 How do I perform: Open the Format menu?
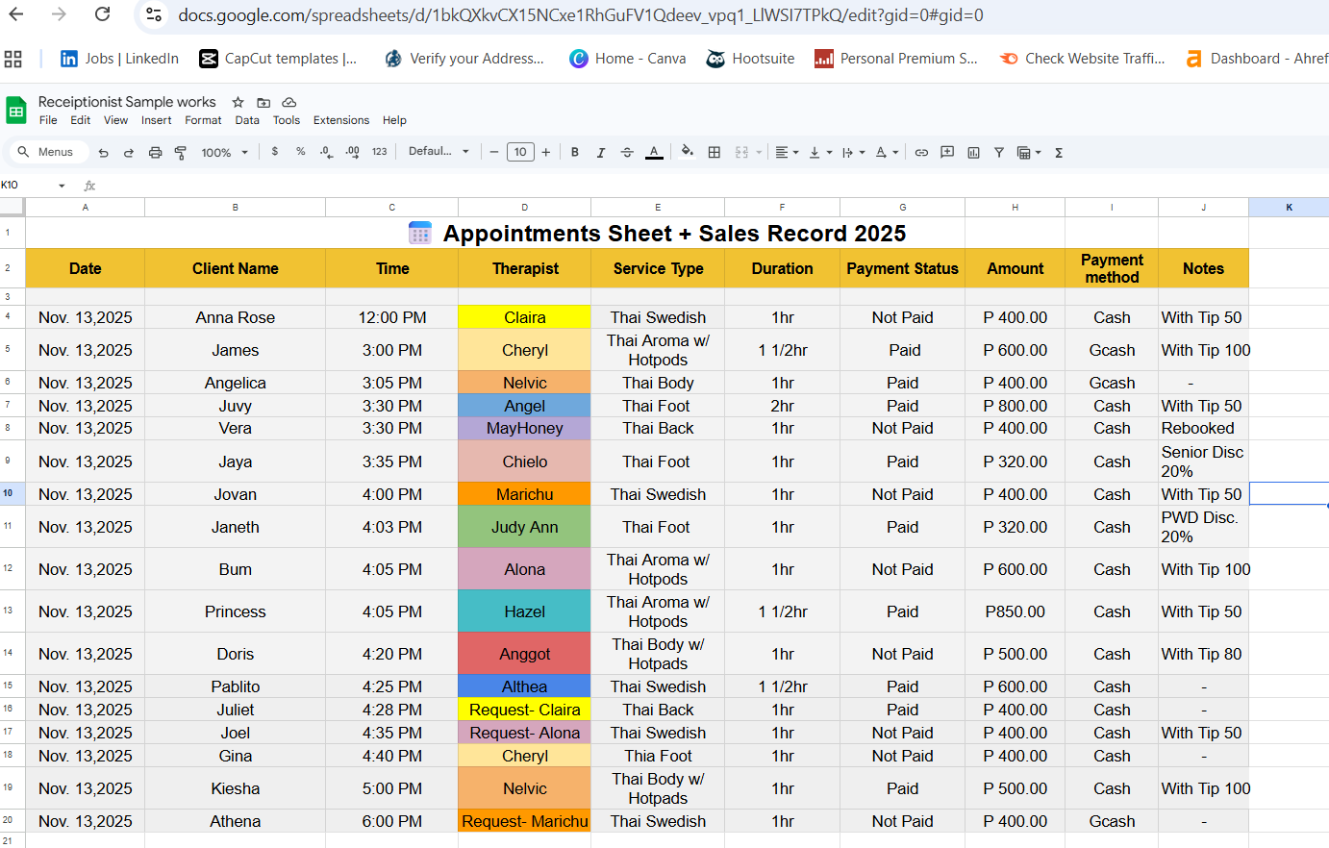click(203, 120)
